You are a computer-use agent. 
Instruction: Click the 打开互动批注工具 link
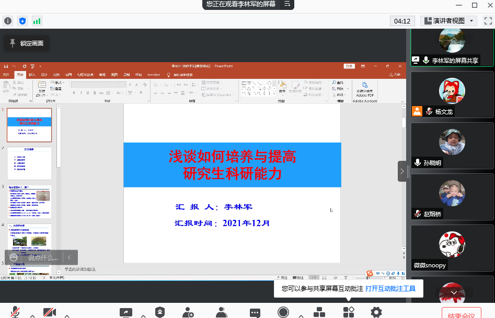pyautogui.click(x=390, y=288)
